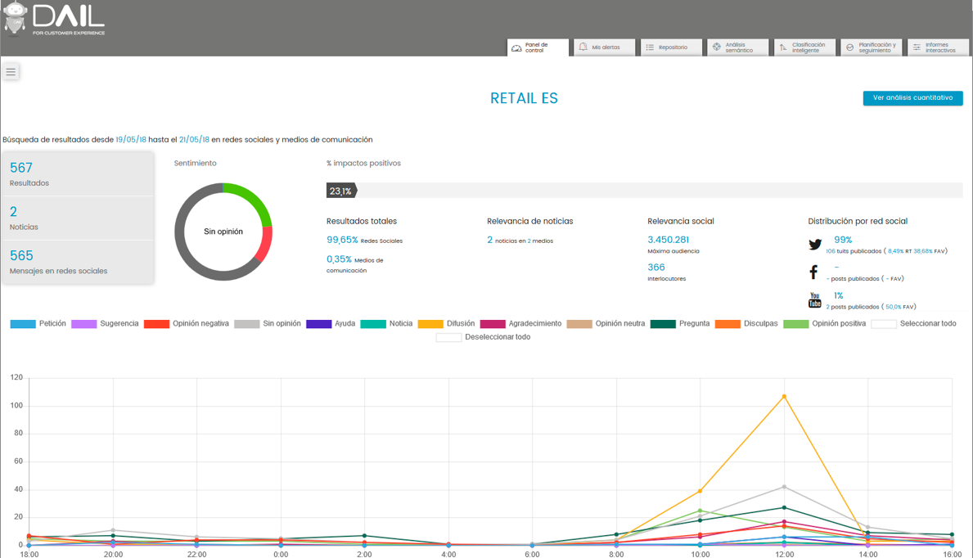Click the start date 19/05/18 link
The height and width of the screenshot is (558, 973).
(x=131, y=140)
